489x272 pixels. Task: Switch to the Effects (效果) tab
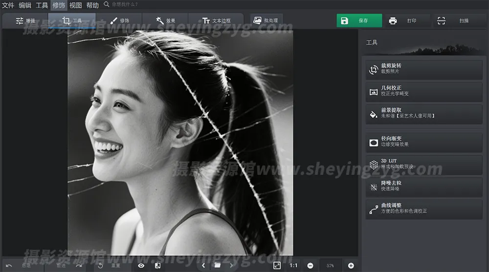166,21
